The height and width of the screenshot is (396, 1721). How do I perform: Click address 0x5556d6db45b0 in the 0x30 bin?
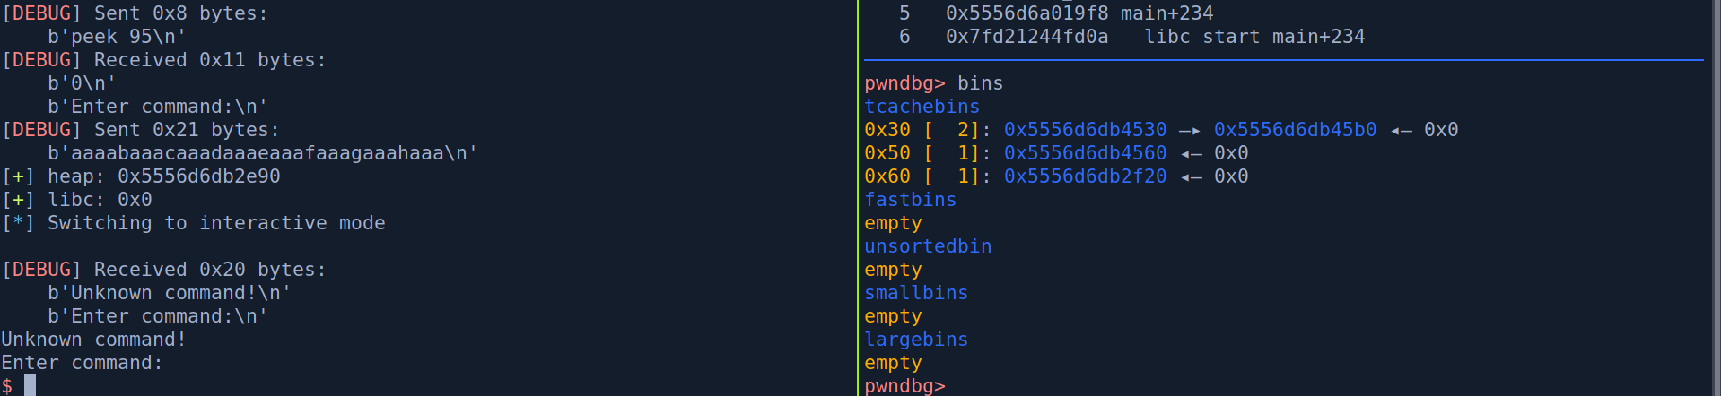[1295, 130]
